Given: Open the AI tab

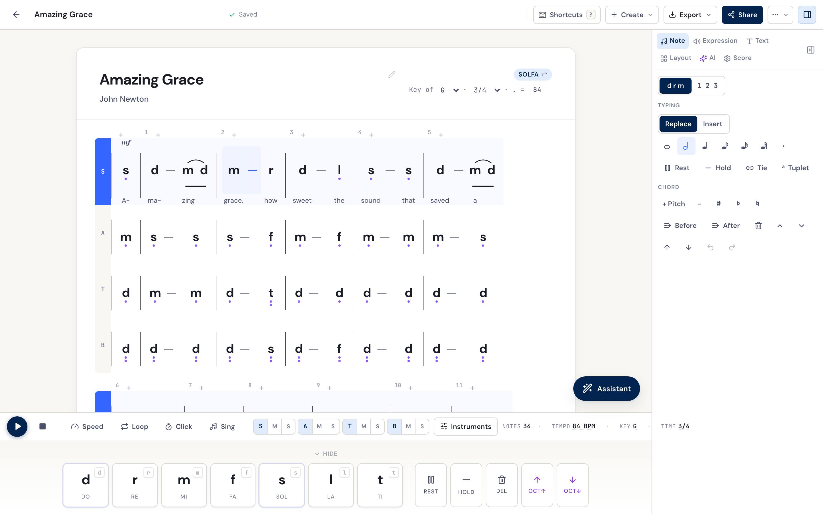Looking at the screenshot, I should pos(708,58).
